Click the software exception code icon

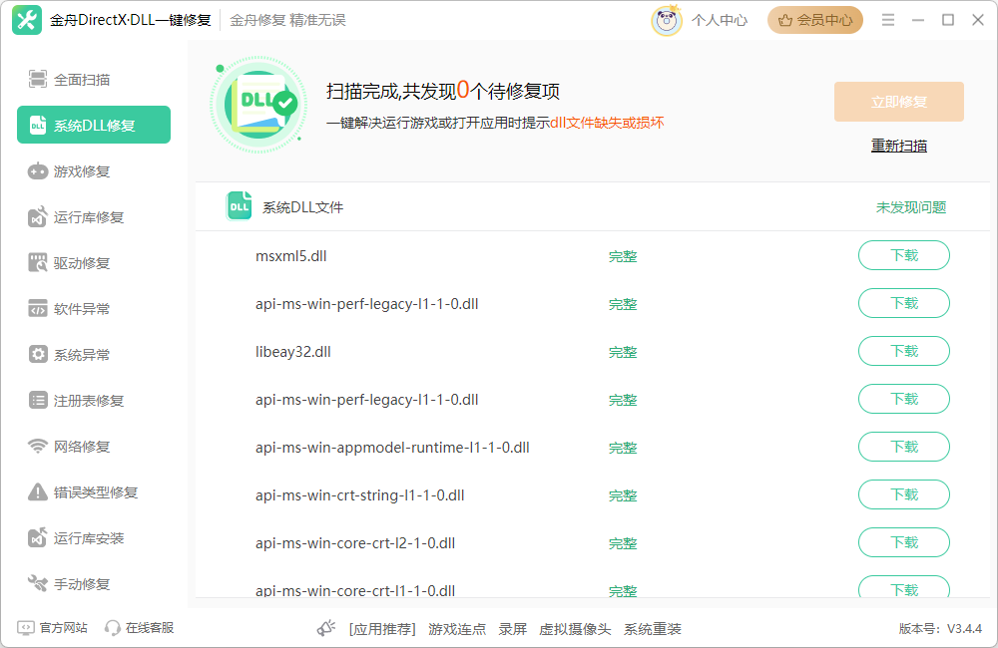38,309
